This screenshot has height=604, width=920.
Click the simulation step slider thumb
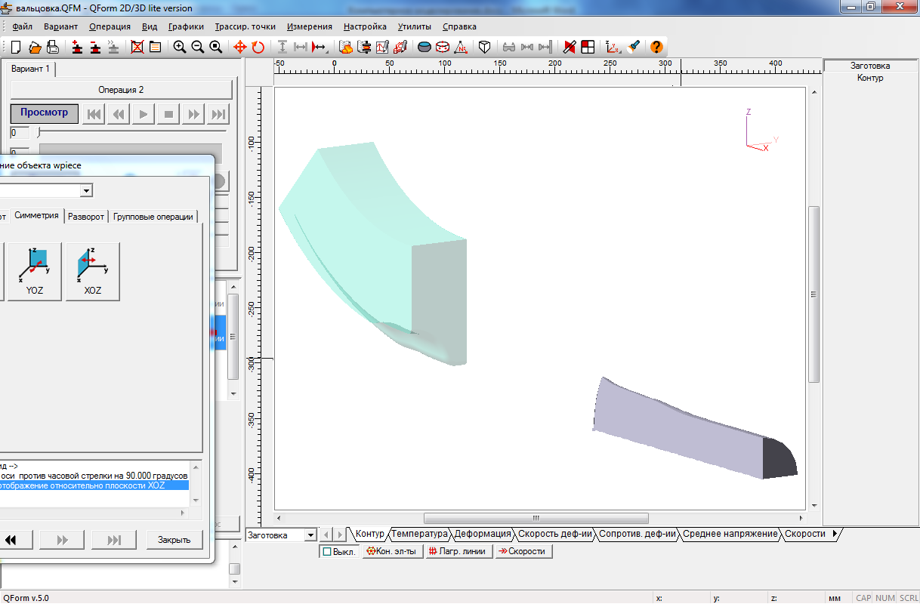tap(39, 133)
